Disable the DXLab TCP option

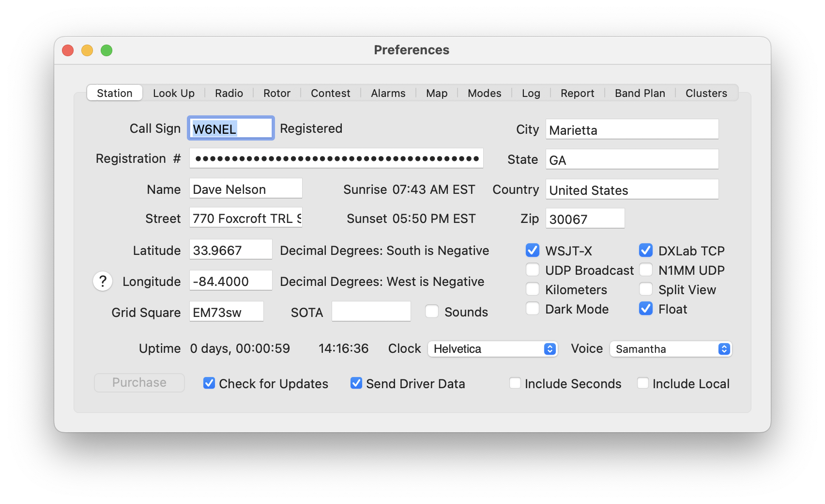click(646, 251)
